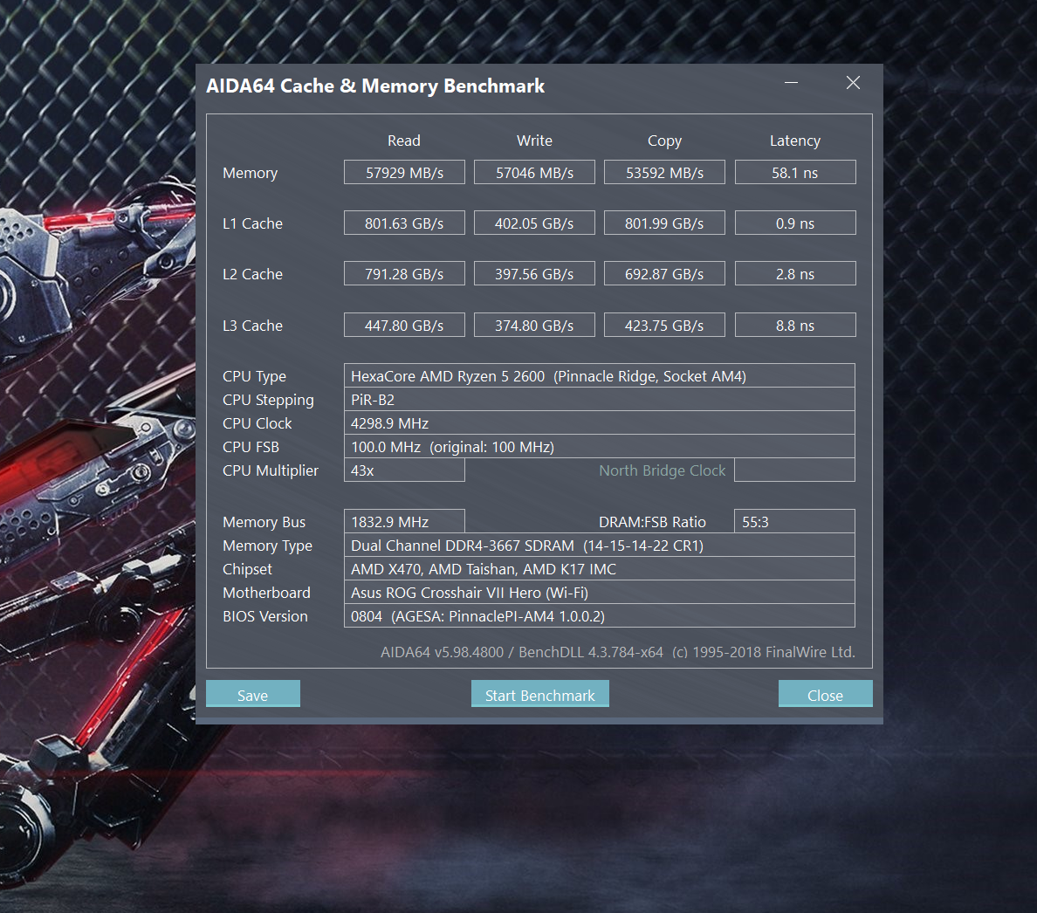Select the Memory Read value 57929 MB/s
The height and width of the screenshot is (913, 1037).
click(x=404, y=173)
